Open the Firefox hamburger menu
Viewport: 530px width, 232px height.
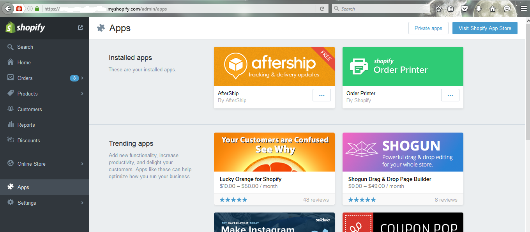coord(523,8)
